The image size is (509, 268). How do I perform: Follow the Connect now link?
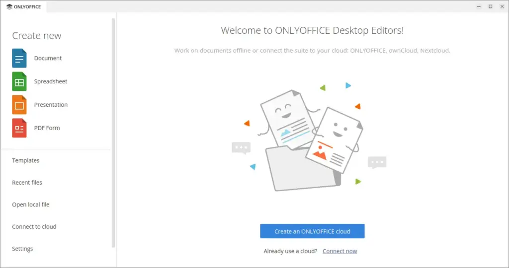pos(340,251)
